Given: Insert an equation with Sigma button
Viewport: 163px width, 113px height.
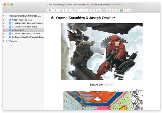Looking at the screenshot, I should (92, 11).
